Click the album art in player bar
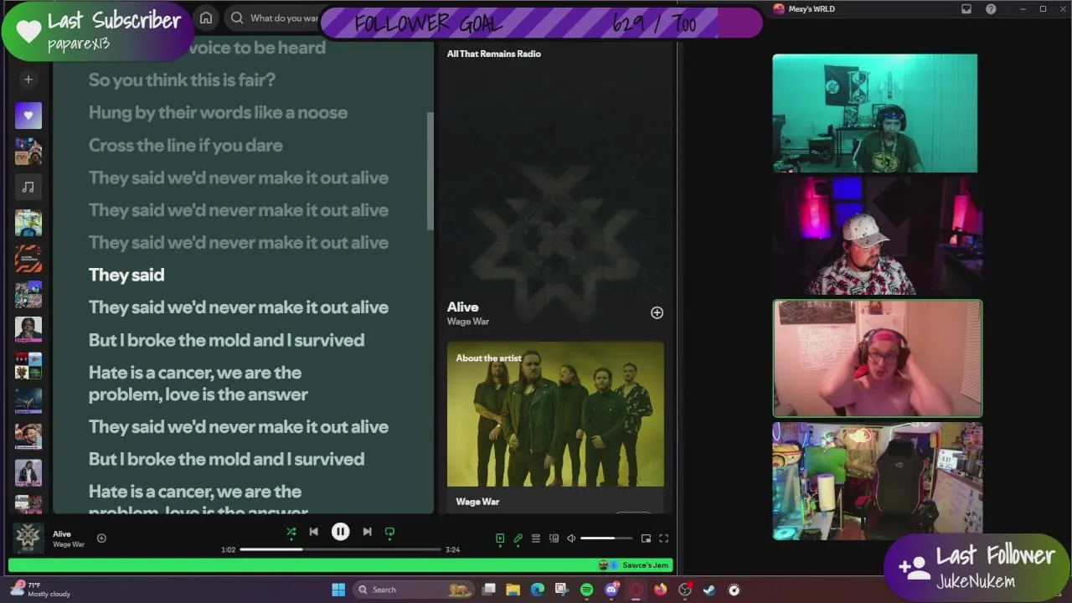 pos(28,539)
